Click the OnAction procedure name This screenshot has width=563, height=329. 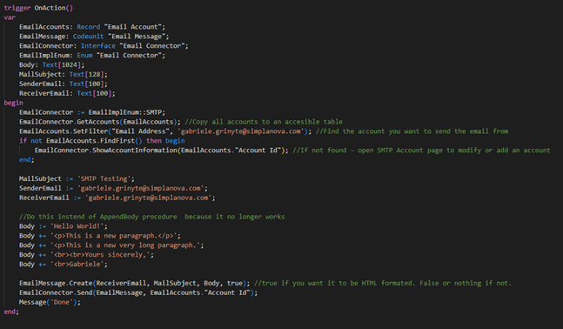(x=50, y=8)
